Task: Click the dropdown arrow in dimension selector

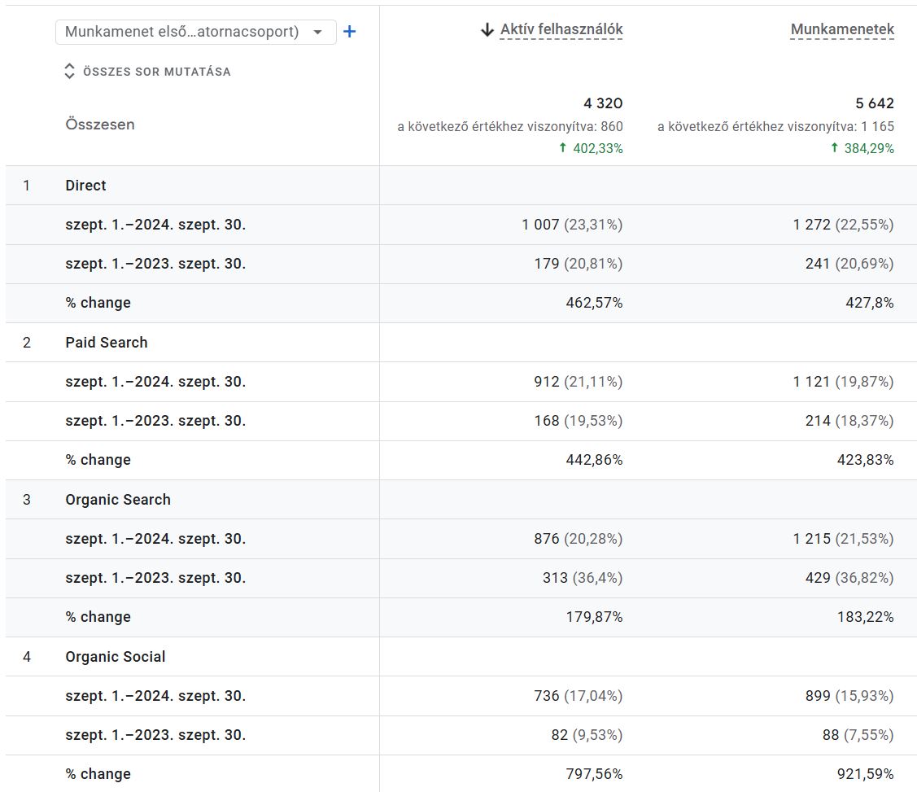Action: click(318, 32)
